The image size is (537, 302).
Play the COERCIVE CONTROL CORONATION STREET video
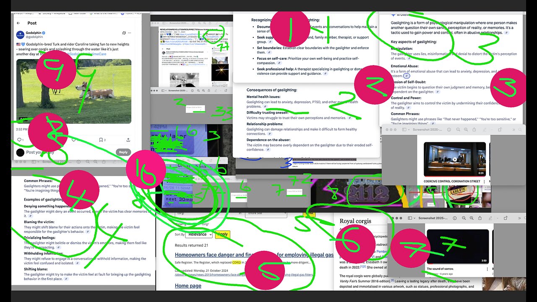coord(455,159)
